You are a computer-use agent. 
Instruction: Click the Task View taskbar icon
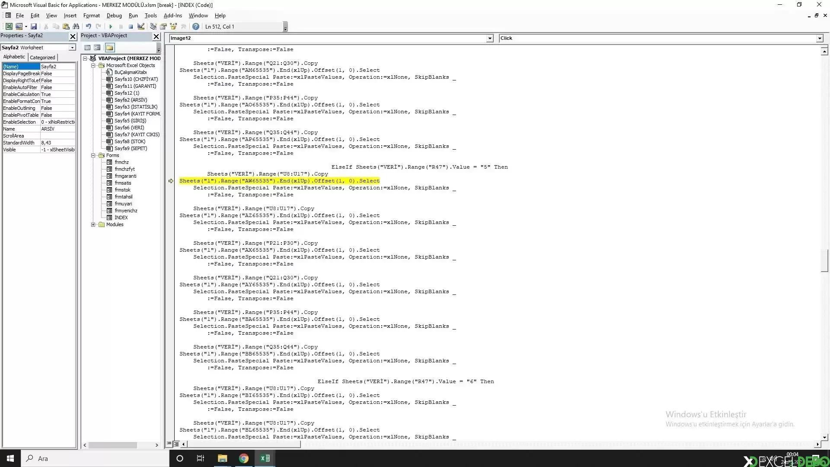point(200,458)
